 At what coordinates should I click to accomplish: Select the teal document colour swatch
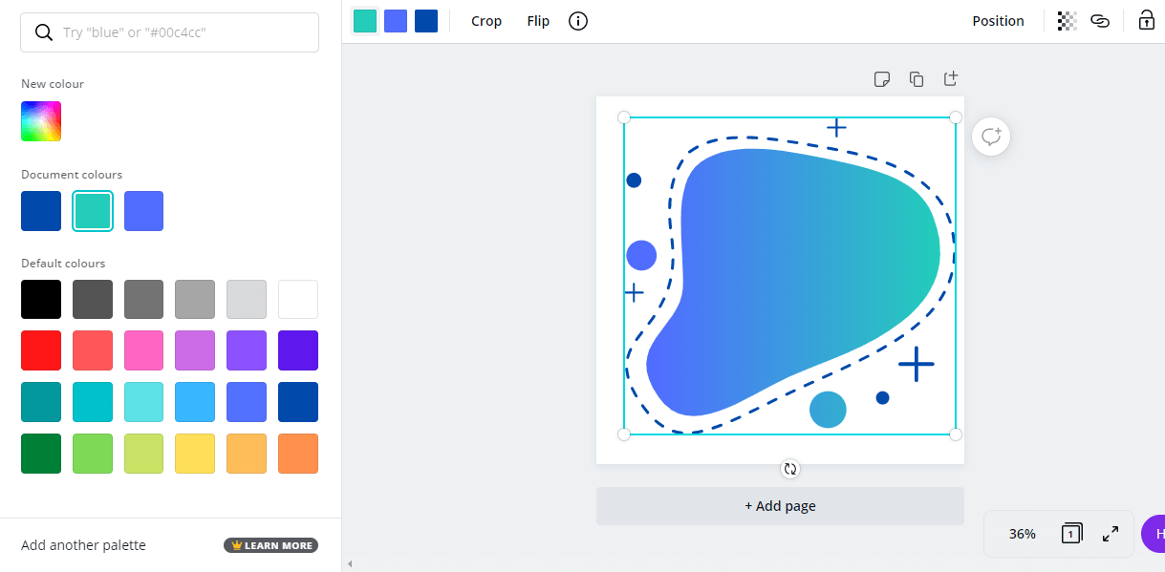click(x=92, y=210)
